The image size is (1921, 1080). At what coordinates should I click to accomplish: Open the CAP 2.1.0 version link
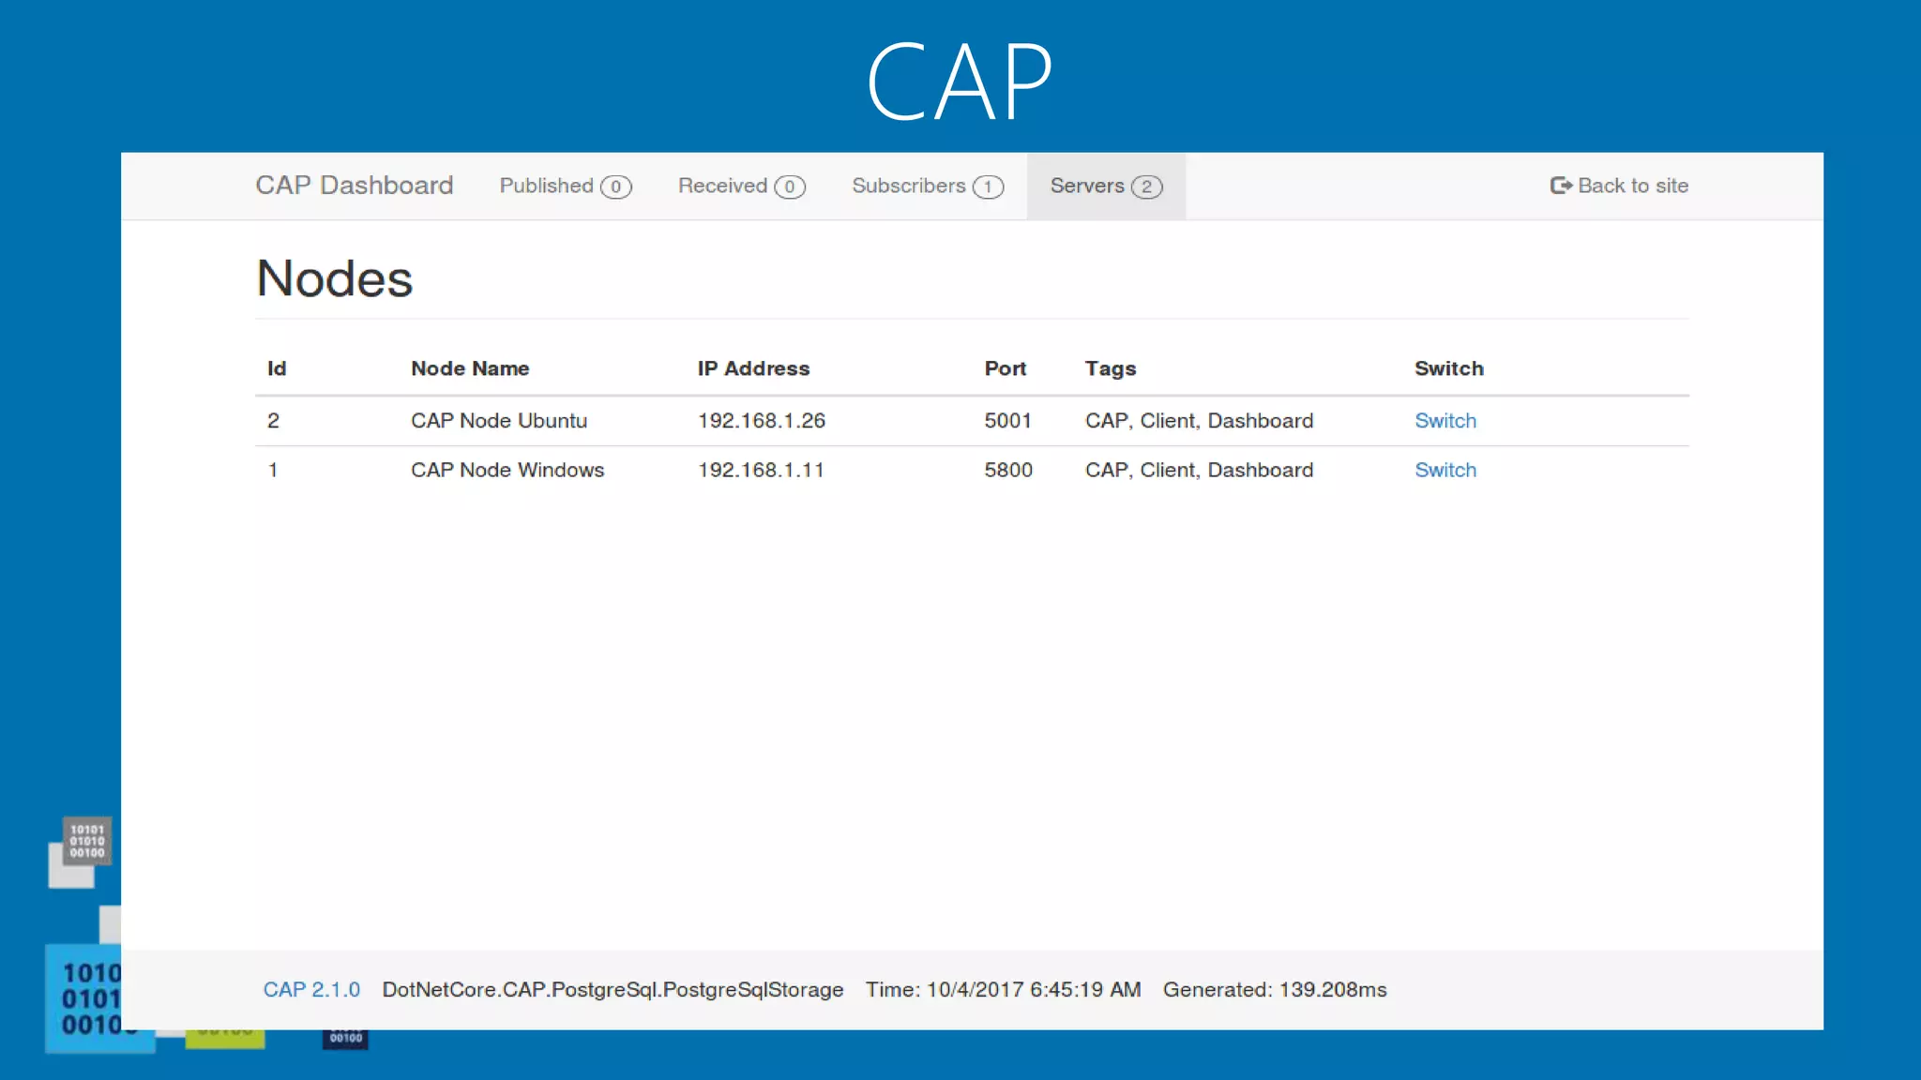[x=311, y=990]
